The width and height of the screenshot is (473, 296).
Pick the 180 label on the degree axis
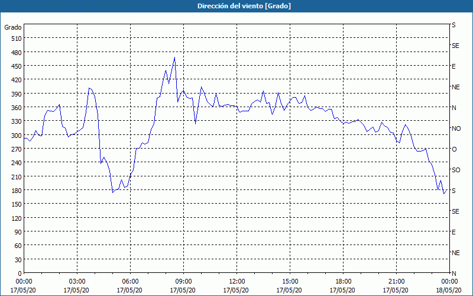point(17,190)
